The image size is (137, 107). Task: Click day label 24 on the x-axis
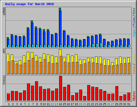coord(100,104)
